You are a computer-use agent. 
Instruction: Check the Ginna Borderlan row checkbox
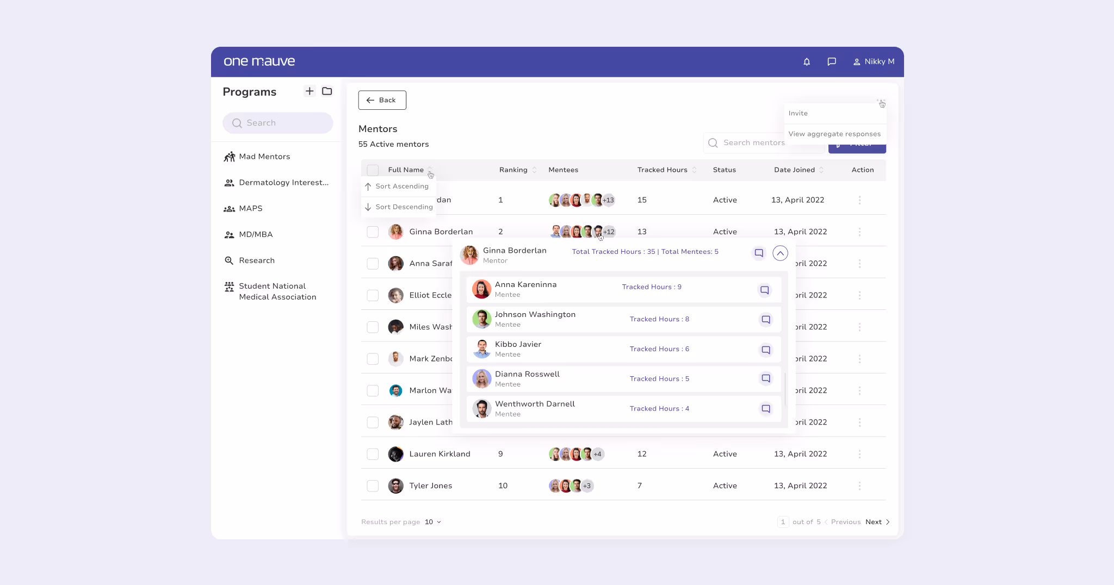click(x=373, y=232)
